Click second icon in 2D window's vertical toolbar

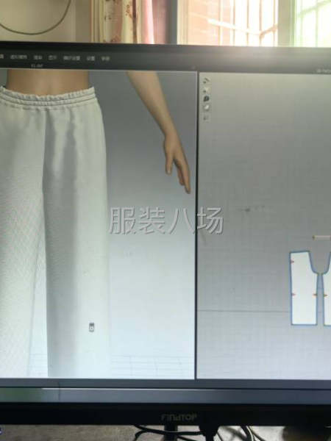[207, 90]
